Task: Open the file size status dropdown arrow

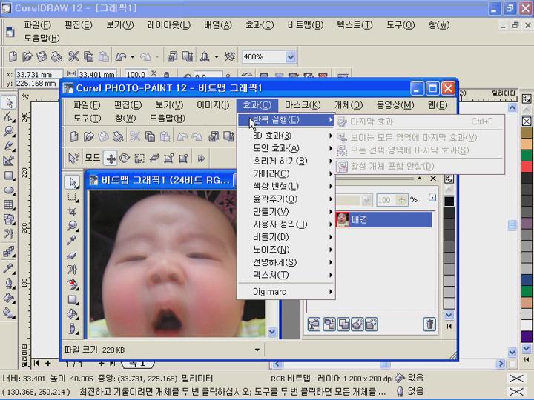Action: click(257, 350)
